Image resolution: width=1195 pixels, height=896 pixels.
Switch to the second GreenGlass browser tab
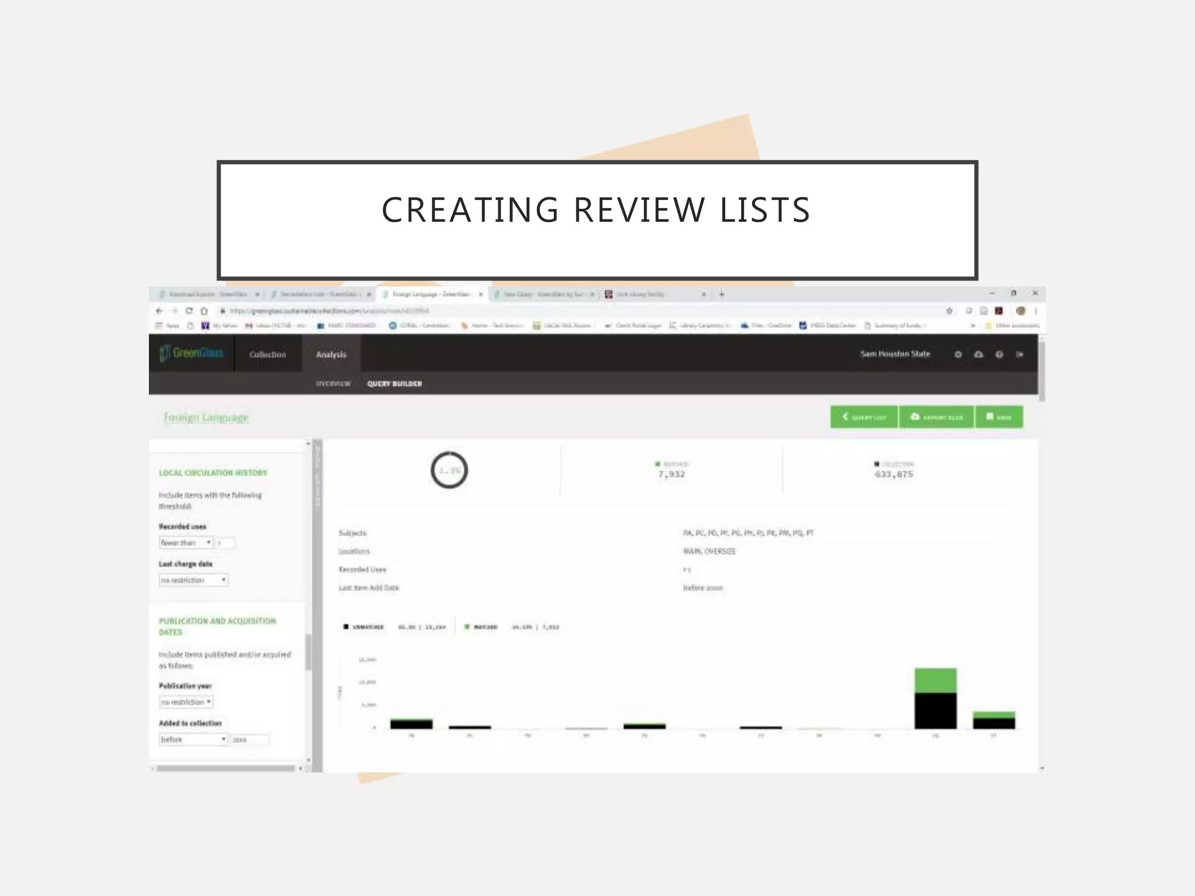tap(319, 294)
